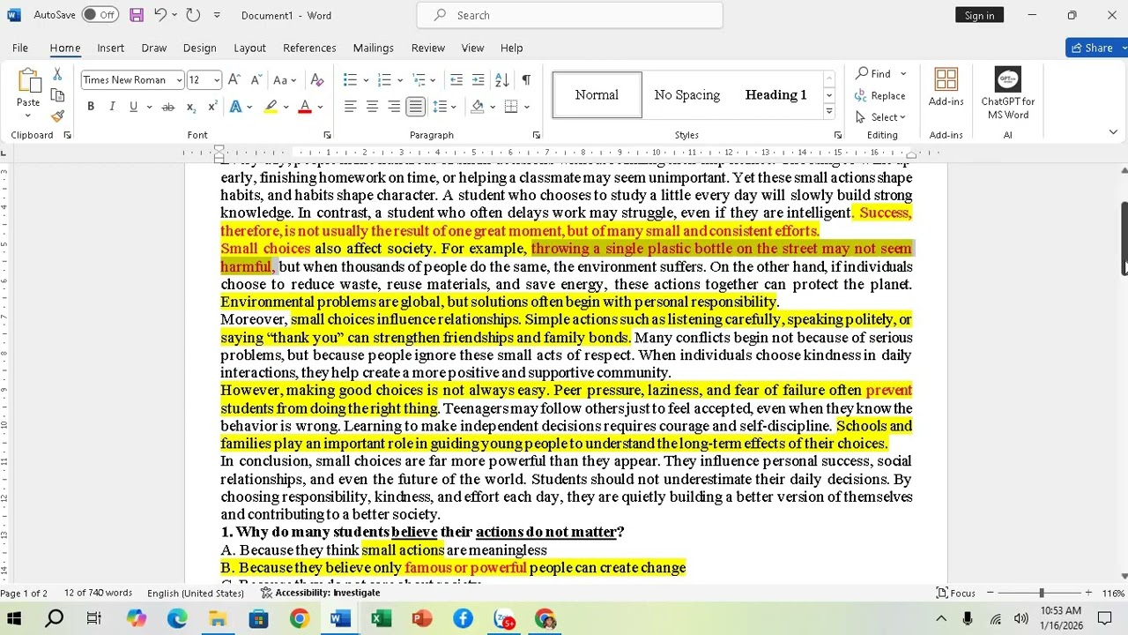Cut the selection with the scissors icon

[57, 74]
